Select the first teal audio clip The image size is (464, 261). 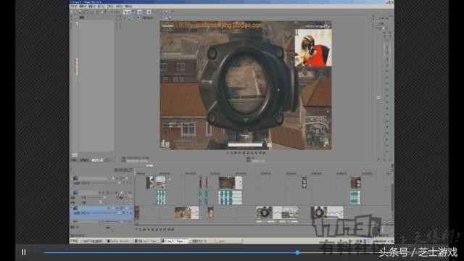pos(161,197)
